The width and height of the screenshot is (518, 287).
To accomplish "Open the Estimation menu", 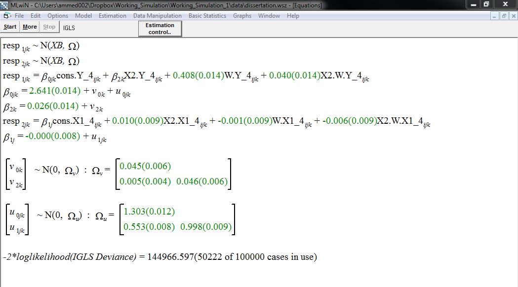I will 113,16.
